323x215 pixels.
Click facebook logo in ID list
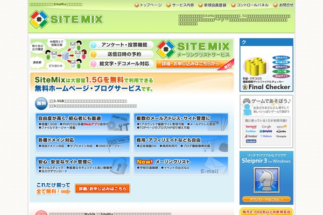[x=251, y=141]
